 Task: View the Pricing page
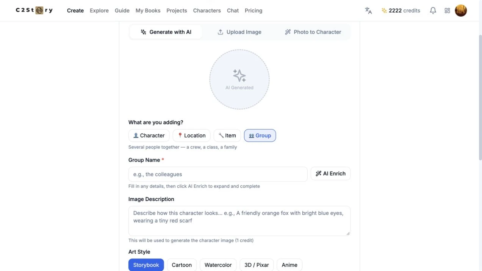point(254,11)
